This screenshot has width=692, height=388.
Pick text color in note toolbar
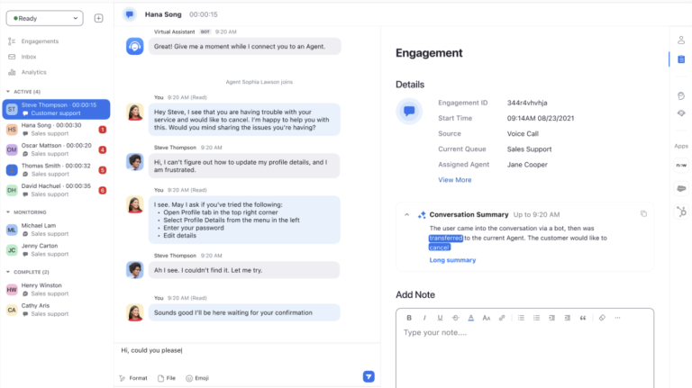(x=471, y=318)
